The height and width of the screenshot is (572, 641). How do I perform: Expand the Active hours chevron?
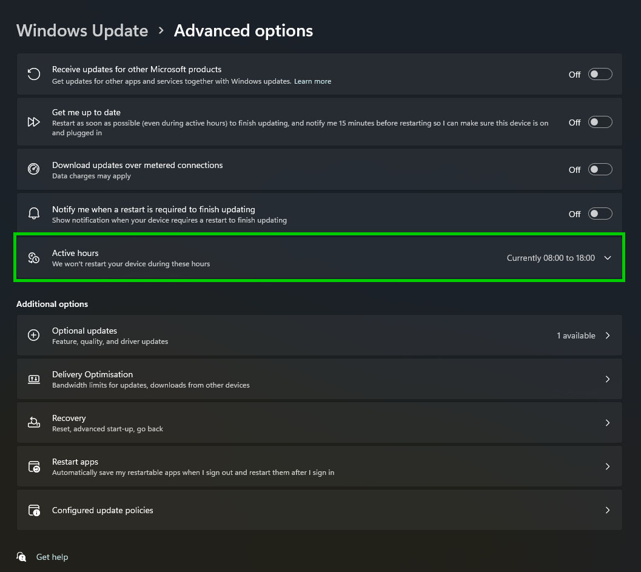(608, 258)
